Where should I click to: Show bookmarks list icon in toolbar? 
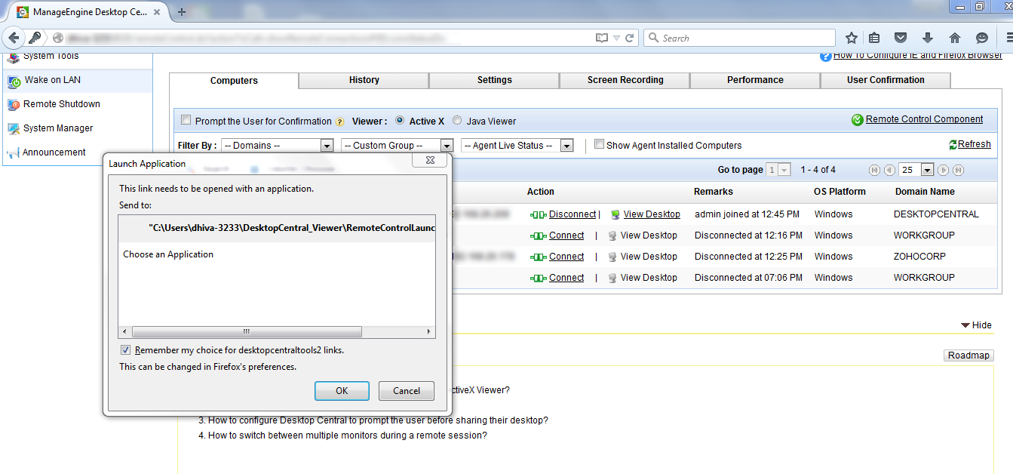point(874,38)
